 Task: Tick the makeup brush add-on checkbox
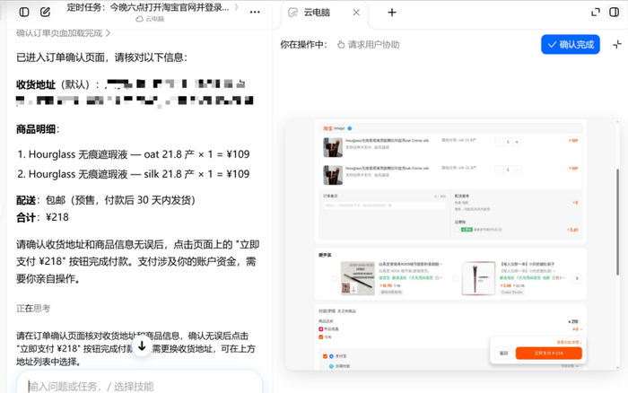(456, 278)
